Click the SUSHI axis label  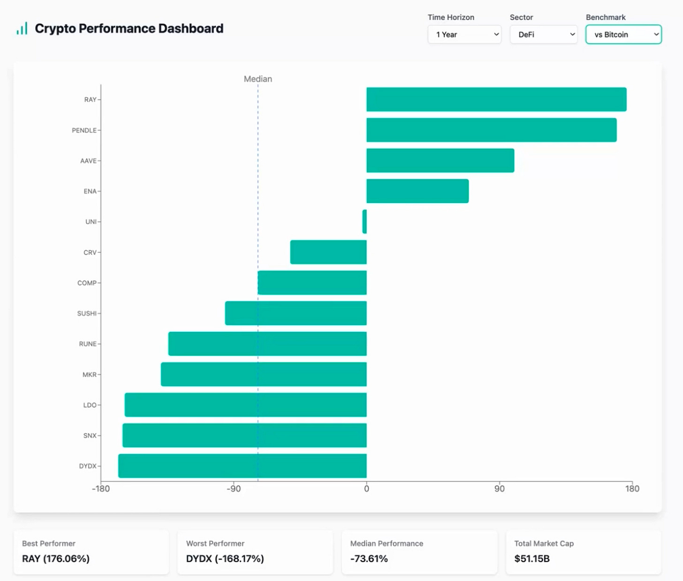(87, 313)
